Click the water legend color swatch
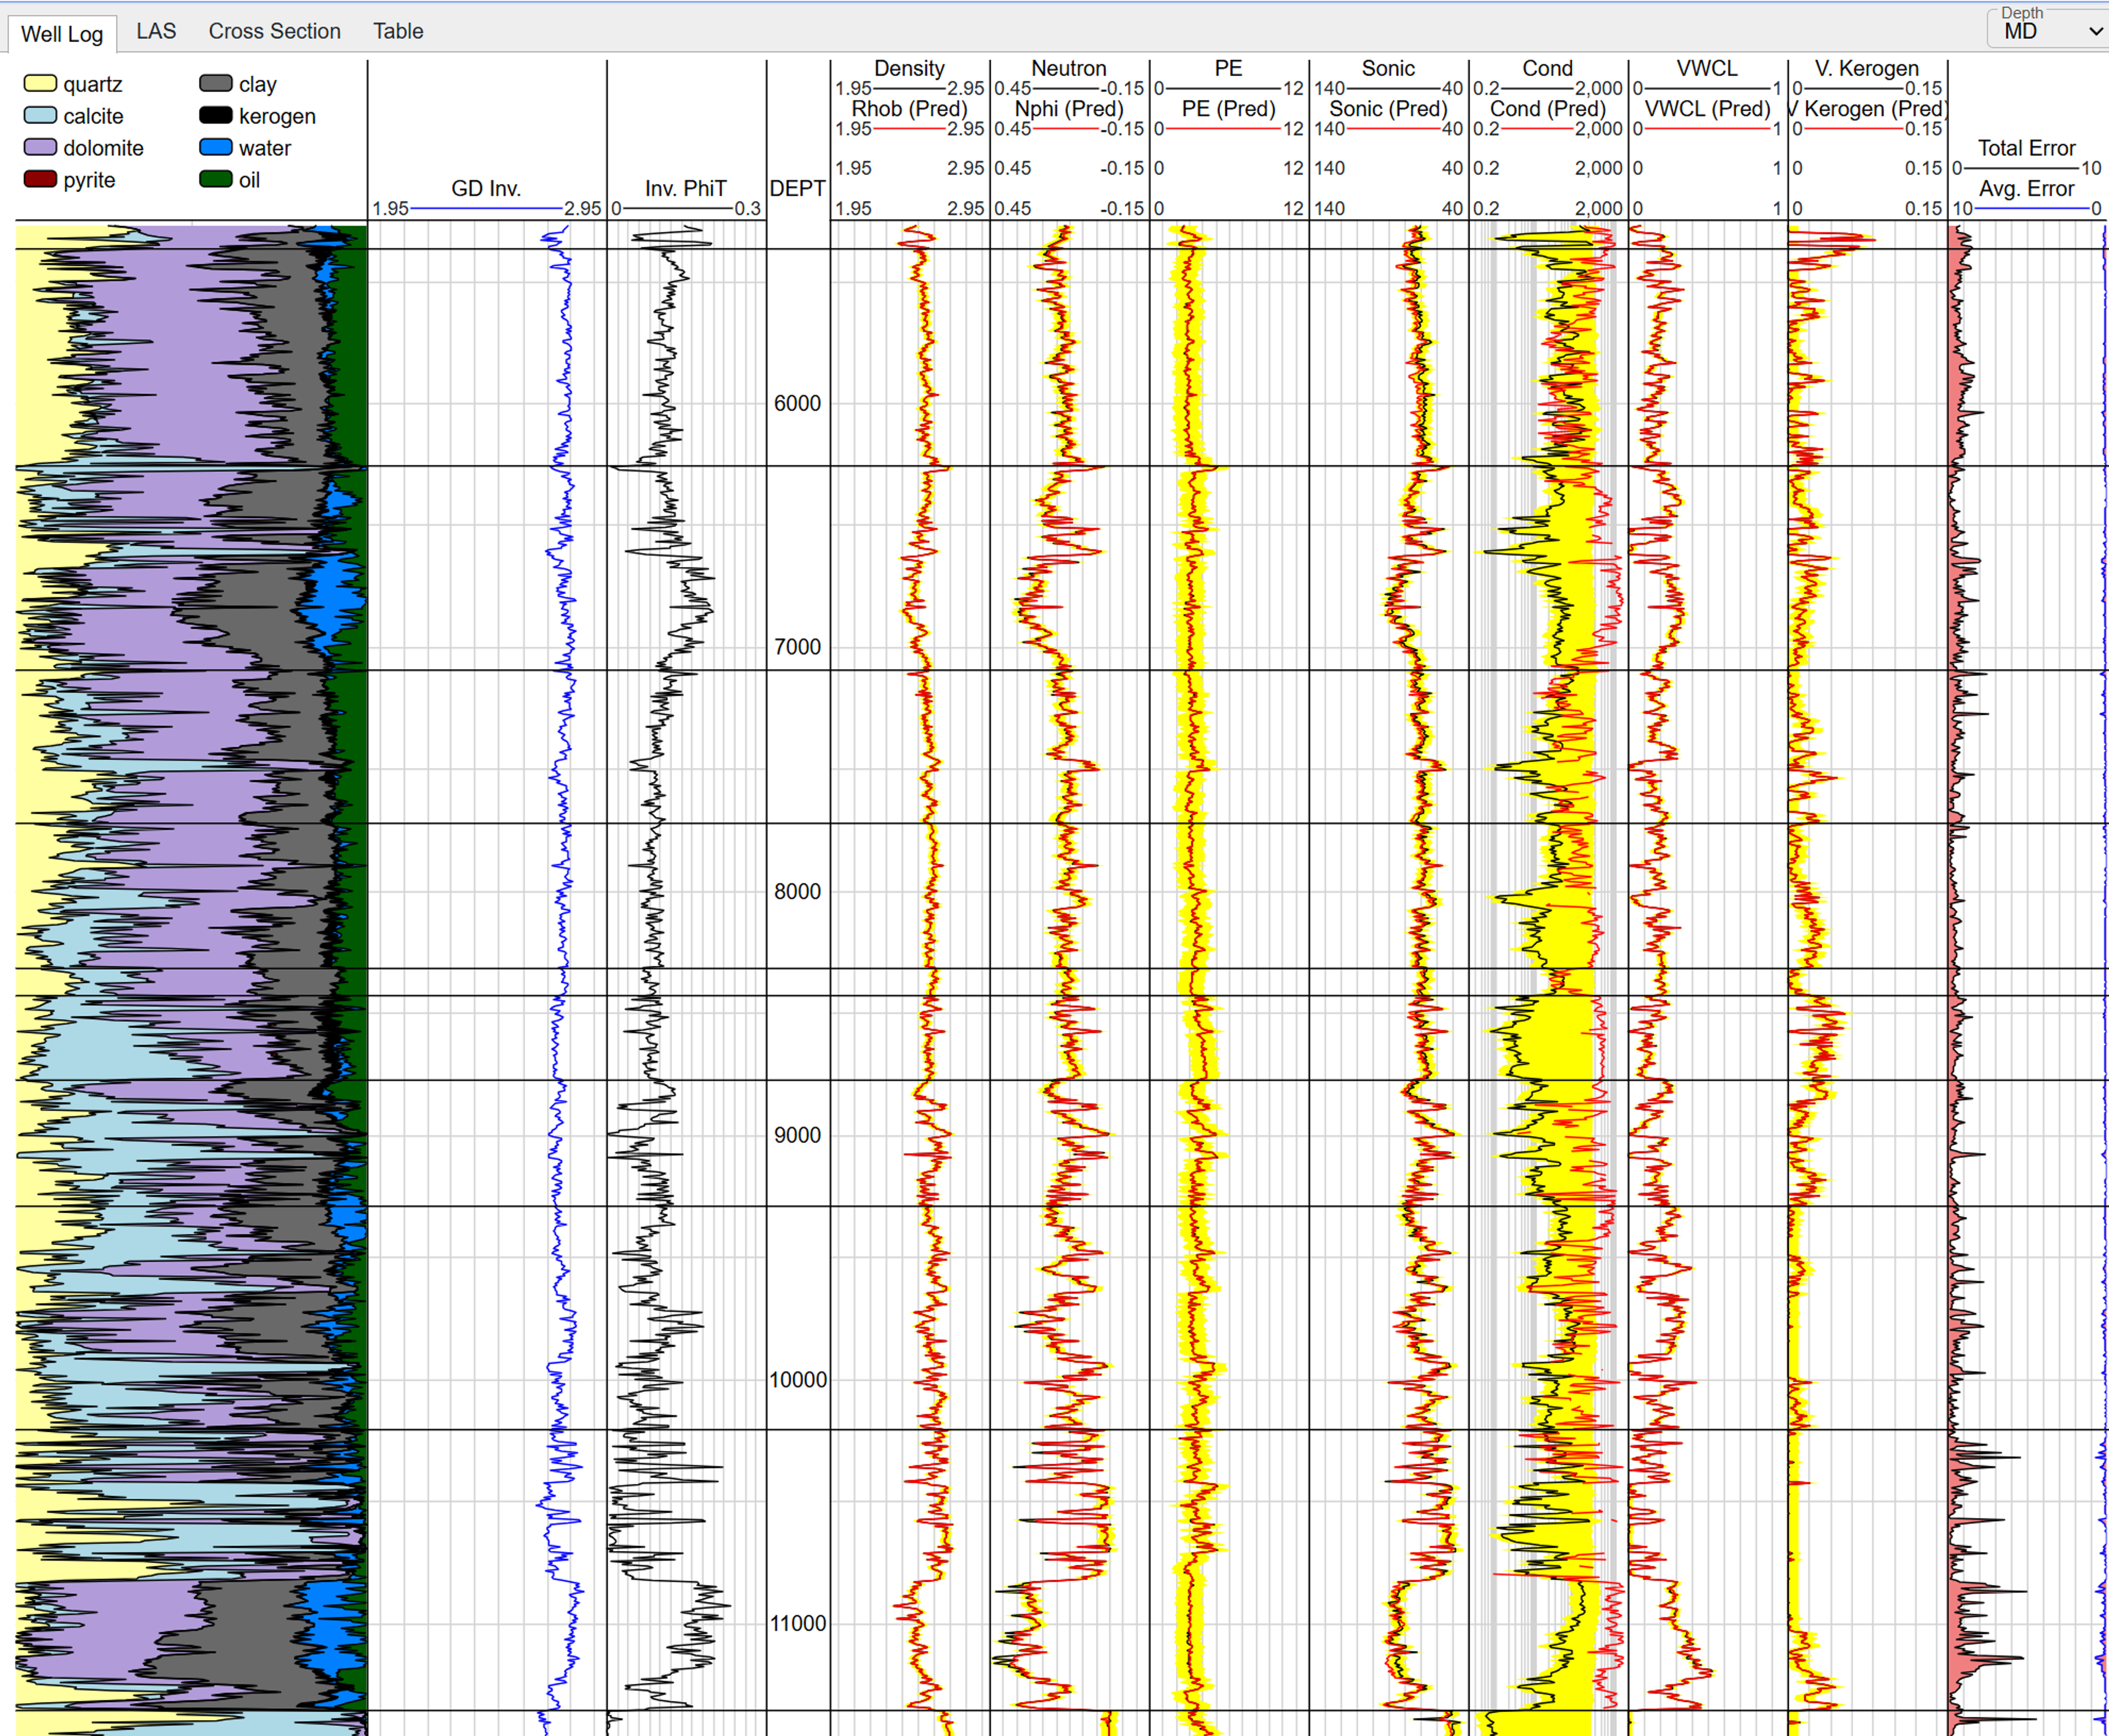This screenshot has width=2109, height=1736. click(216, 147)
